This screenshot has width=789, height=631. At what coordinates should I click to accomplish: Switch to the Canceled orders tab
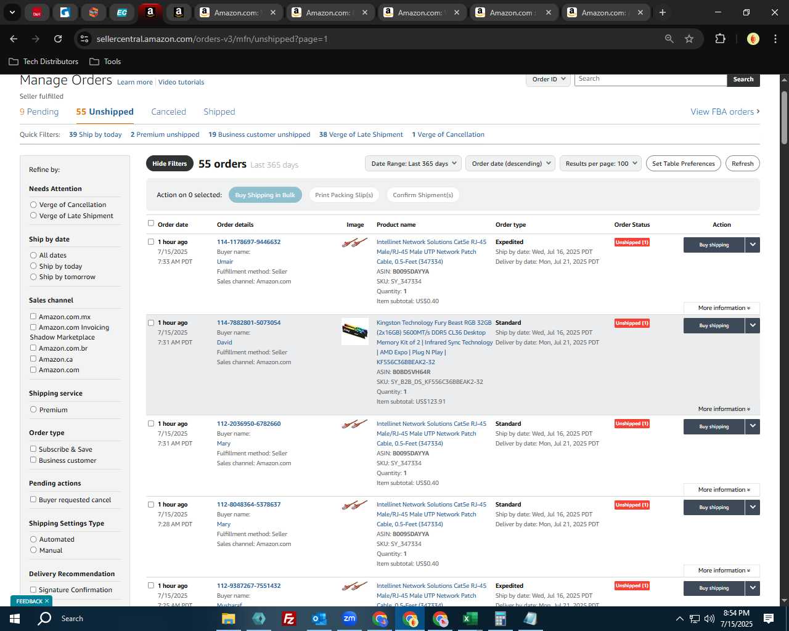pyautogui.click(x=168, y=112)
